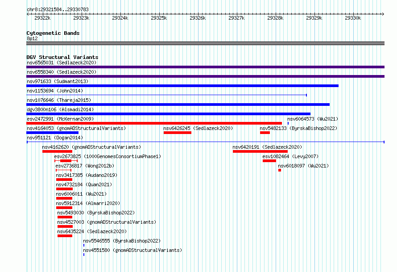The width and height of the screenshot is (397, 272).
Task: Click the thin blue line of nsv1153694
Action: coord(166,95)
